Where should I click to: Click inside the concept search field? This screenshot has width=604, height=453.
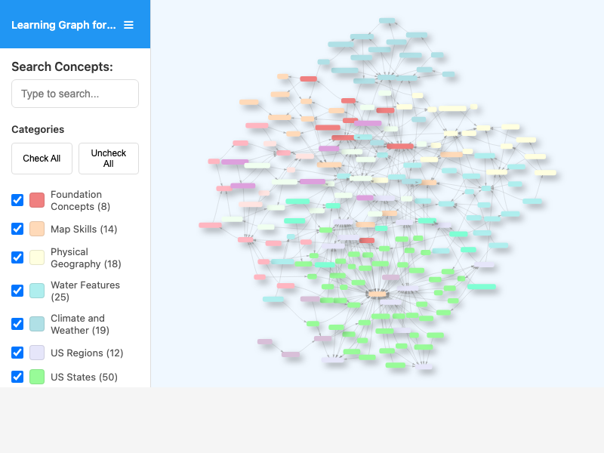(75, 94)
